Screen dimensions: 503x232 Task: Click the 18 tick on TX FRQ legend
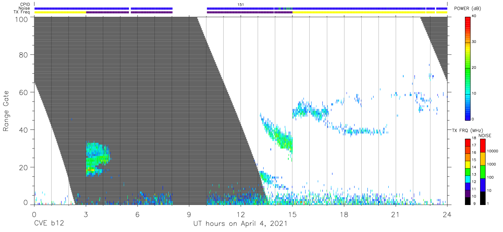474,138
